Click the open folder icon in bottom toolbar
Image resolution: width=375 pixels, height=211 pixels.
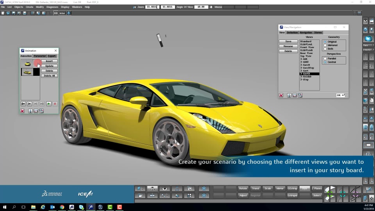pos(140,195)
